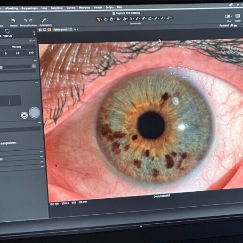Click the Ver weg button

click(16, 47)
